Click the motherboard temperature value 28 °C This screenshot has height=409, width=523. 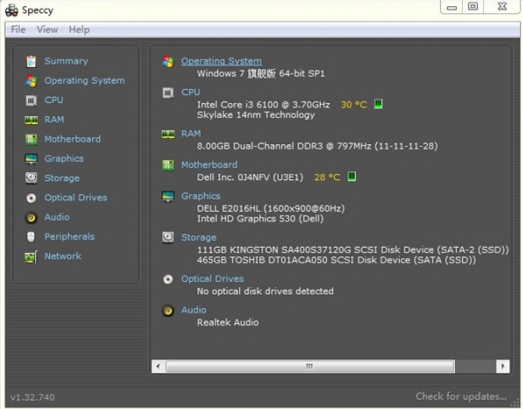click(x=327, y=177)
